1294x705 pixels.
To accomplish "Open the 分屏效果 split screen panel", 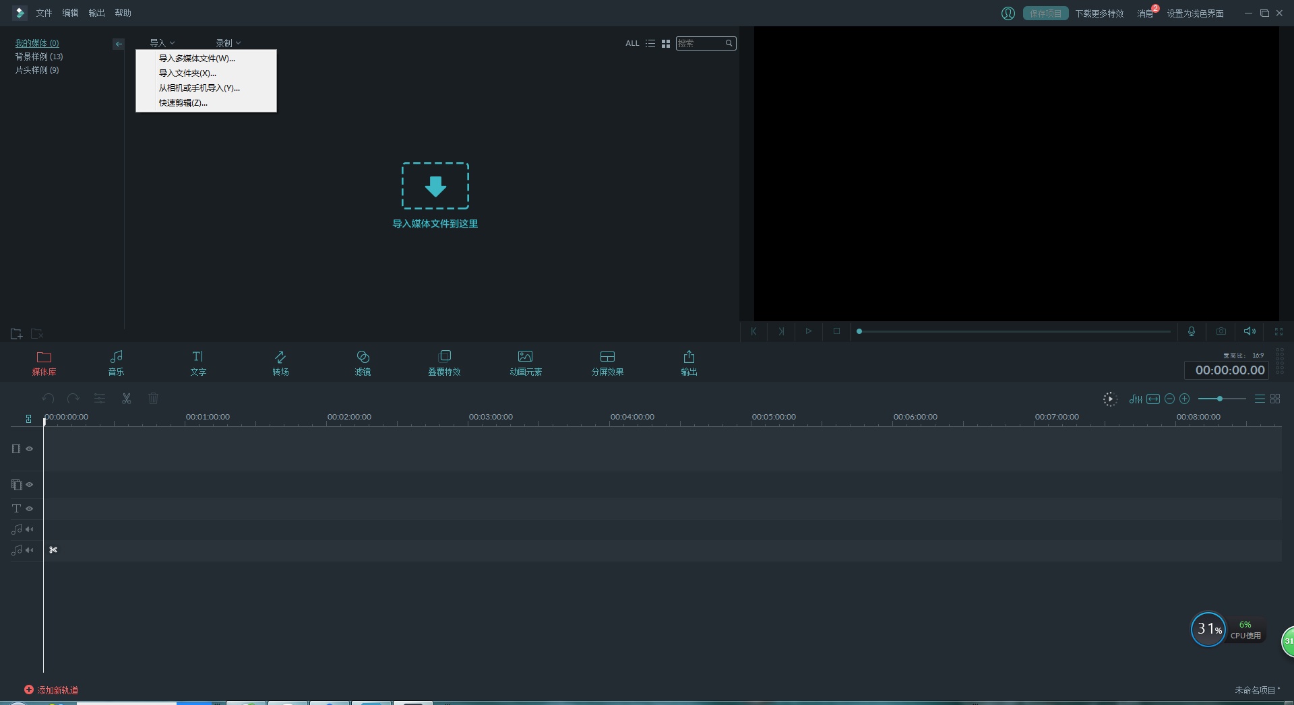I will pyautogui.click(x=607, y=362).
